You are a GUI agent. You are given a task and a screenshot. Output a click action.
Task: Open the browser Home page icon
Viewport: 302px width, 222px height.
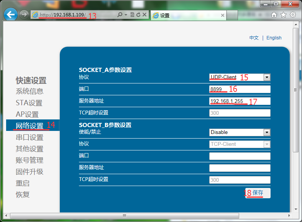tap(274, 15)
